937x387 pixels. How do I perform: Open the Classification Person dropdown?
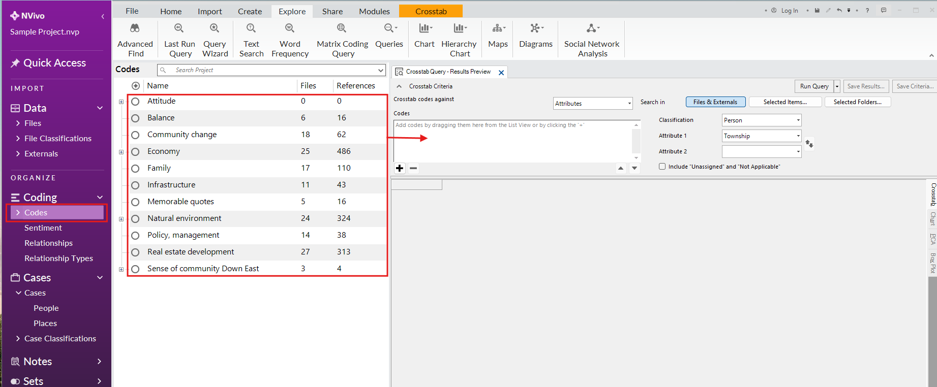[762, 120]
